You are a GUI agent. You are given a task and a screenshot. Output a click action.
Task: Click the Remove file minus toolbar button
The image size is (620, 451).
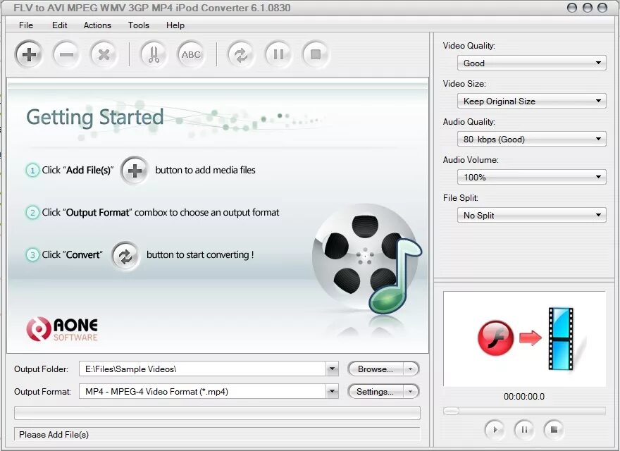[x=66, y=54]
